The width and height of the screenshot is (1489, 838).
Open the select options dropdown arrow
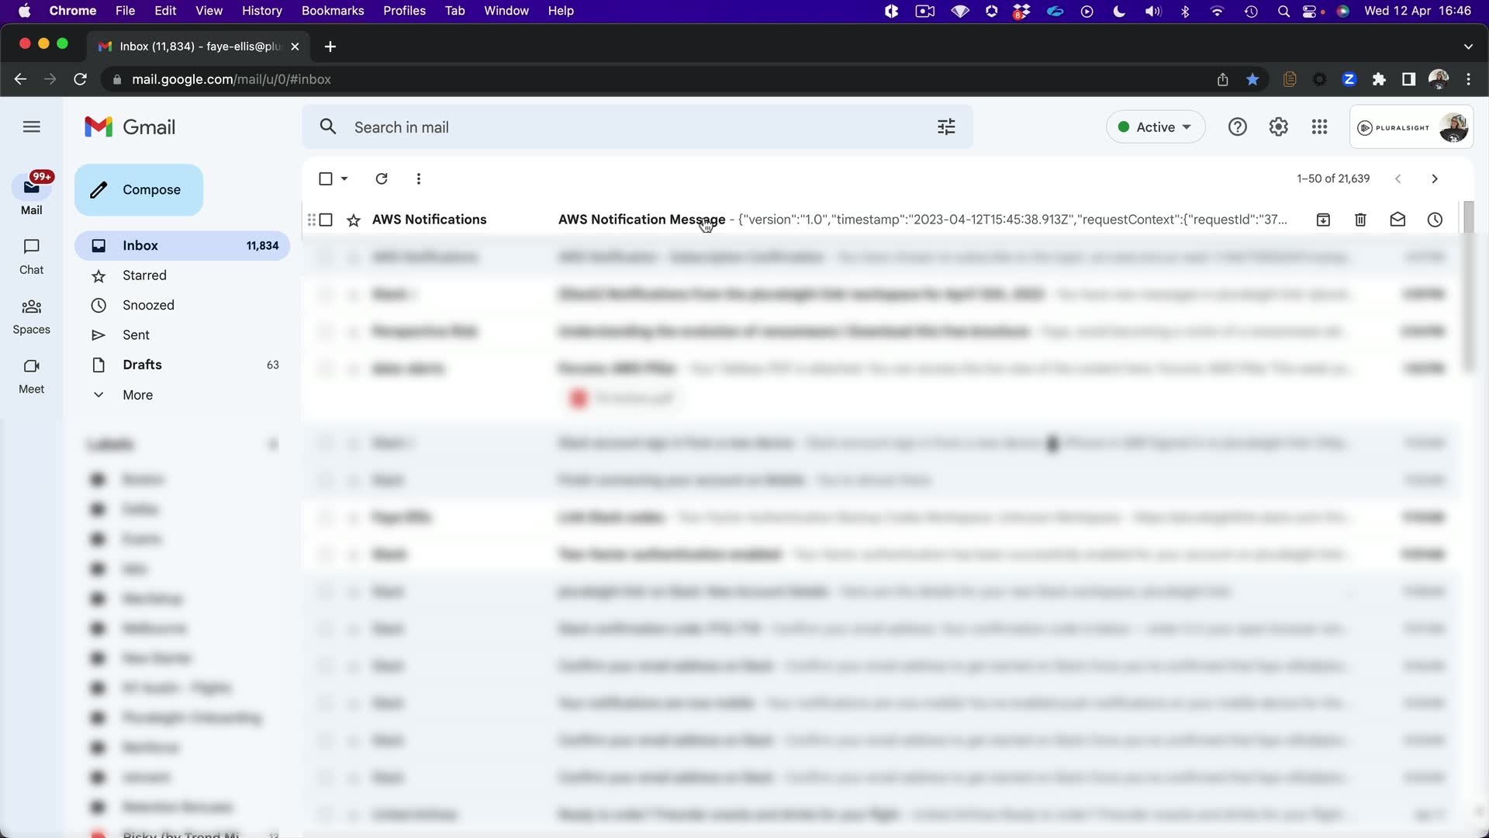point(344,178)
